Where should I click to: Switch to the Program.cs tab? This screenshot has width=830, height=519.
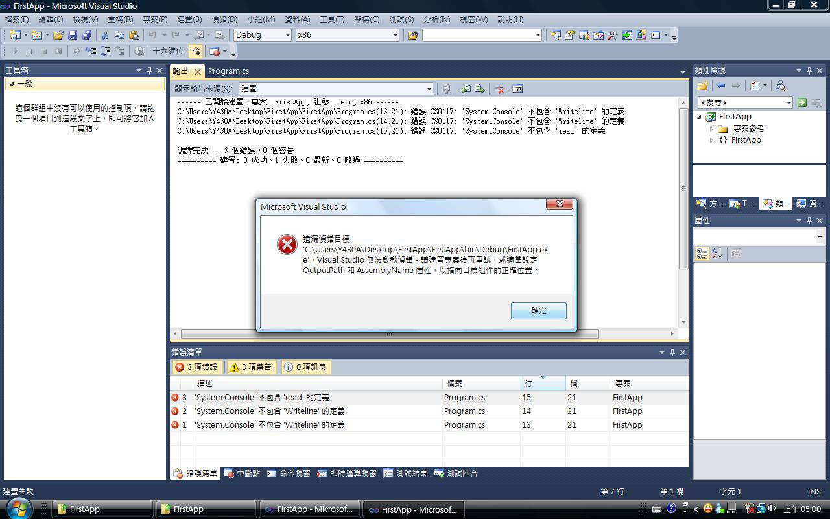point(228,71)
